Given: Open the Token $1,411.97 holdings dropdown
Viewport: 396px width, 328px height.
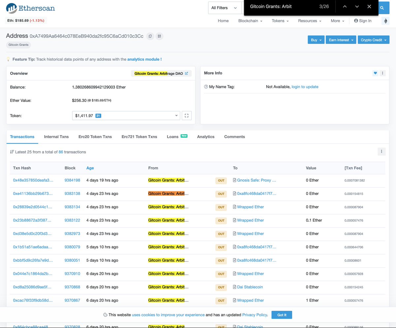Looking at the screenshot, I should pyautogui.click(x=126, y=116).
